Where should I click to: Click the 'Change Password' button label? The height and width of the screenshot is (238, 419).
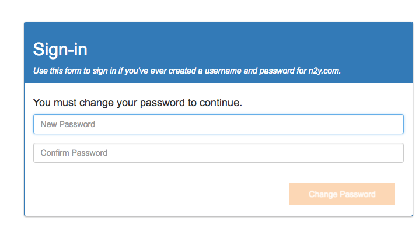(342, 194)
